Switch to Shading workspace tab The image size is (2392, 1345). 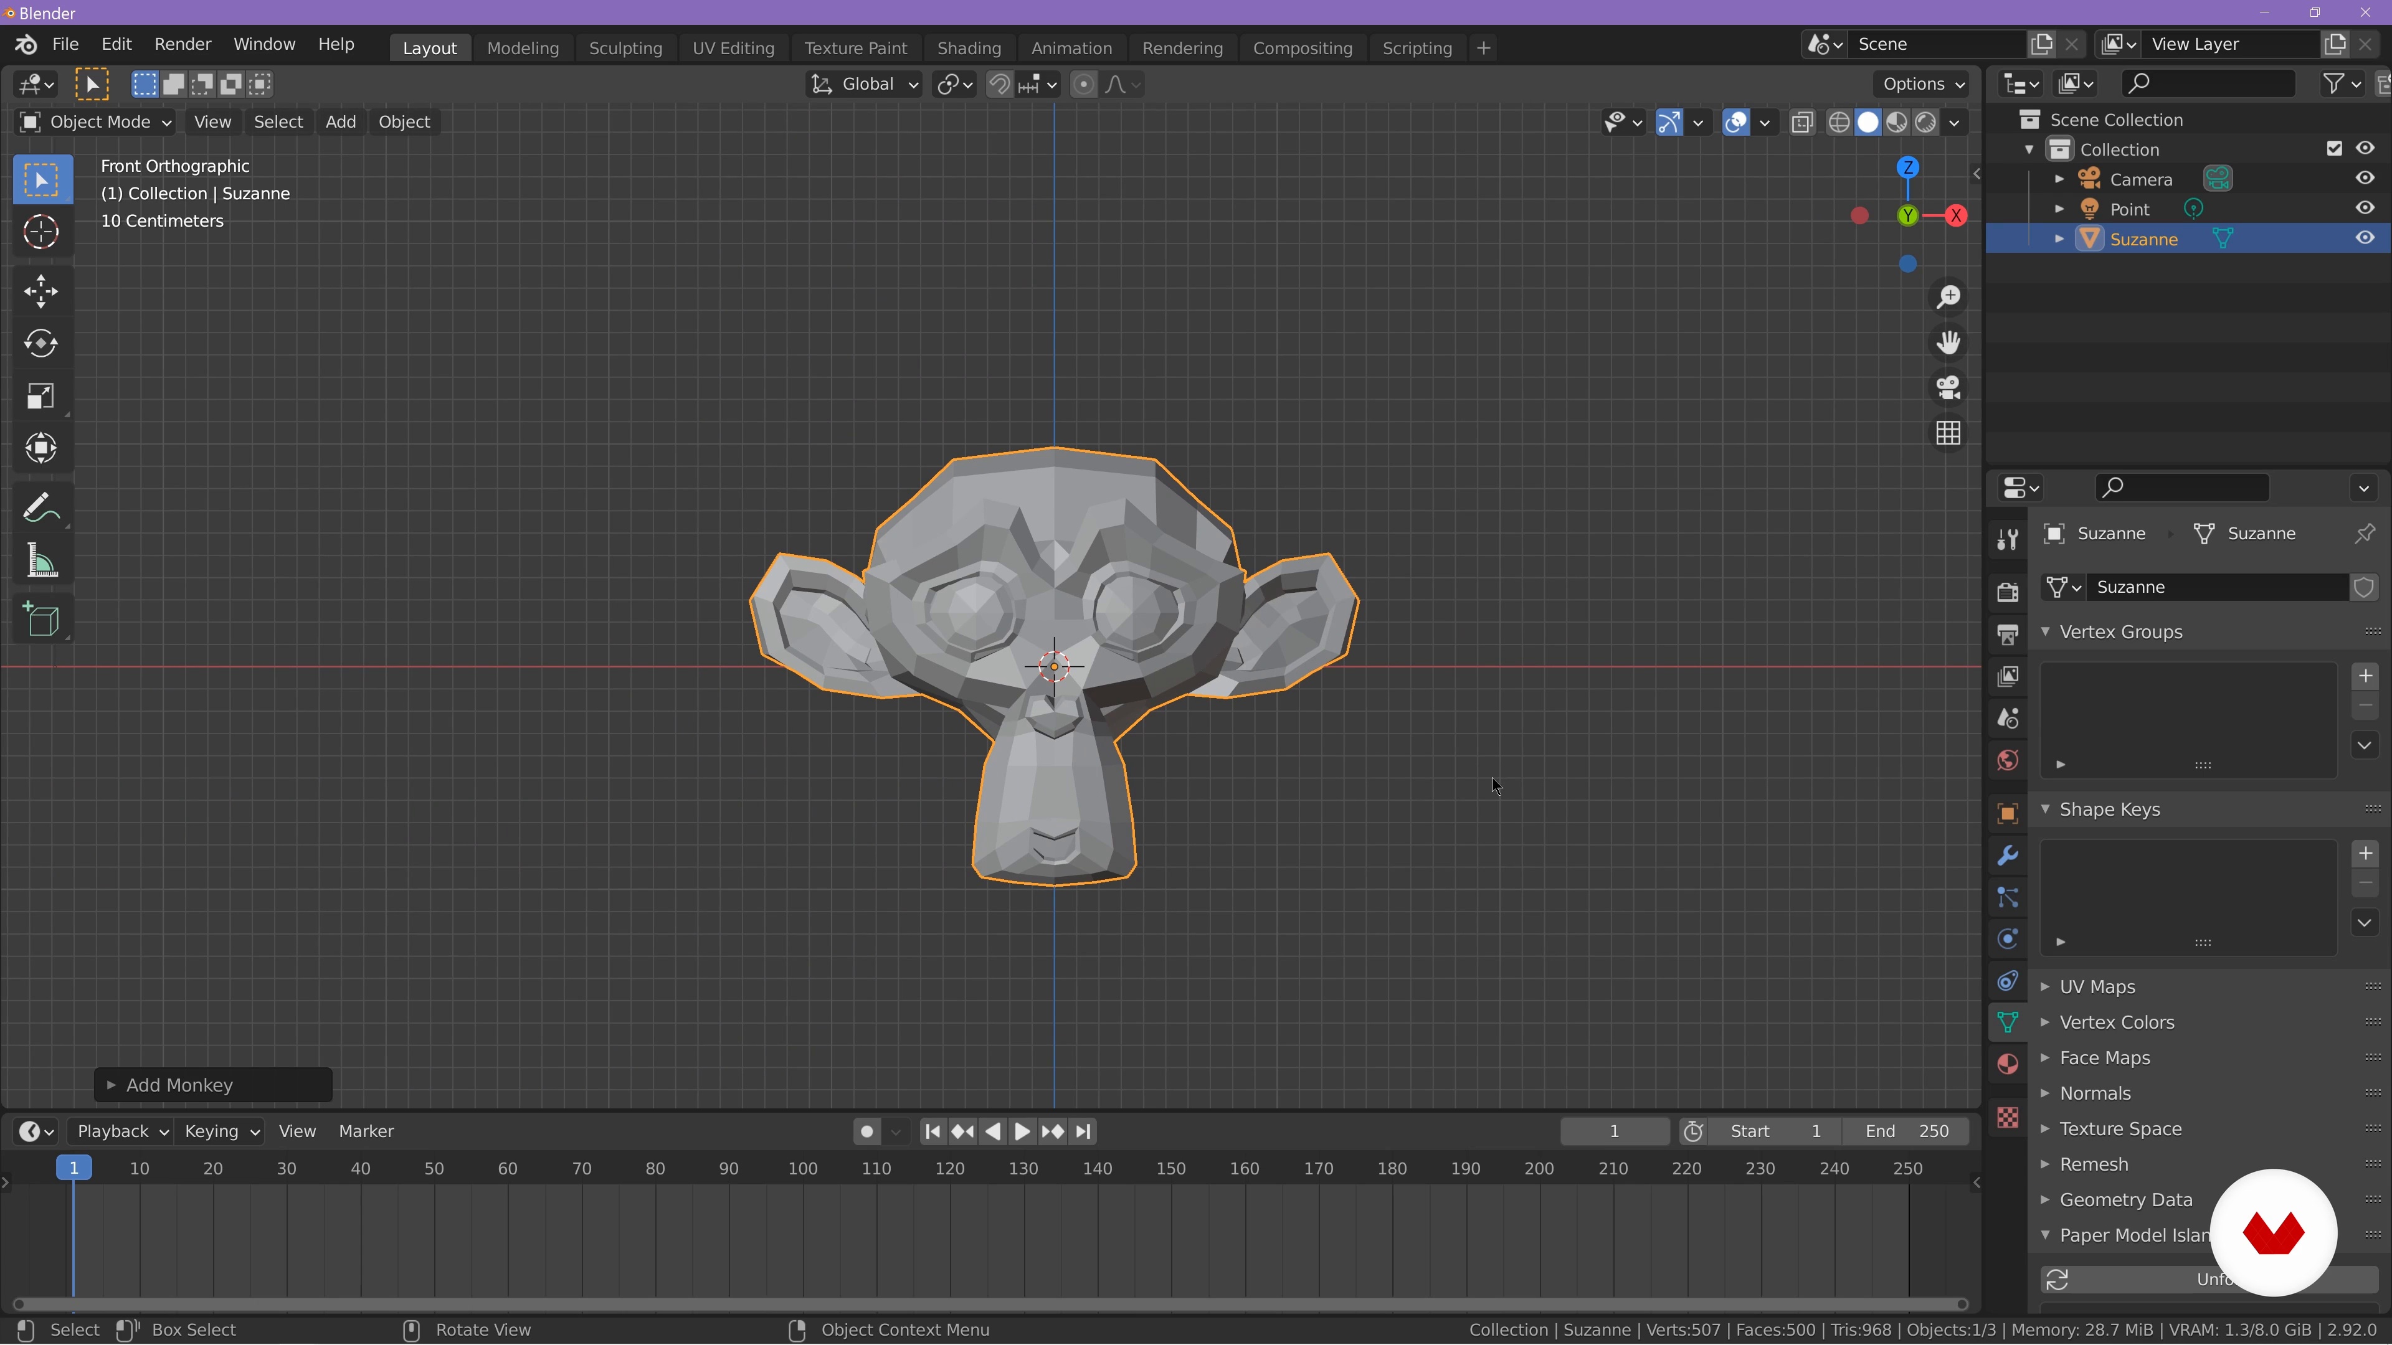[969, 49]
